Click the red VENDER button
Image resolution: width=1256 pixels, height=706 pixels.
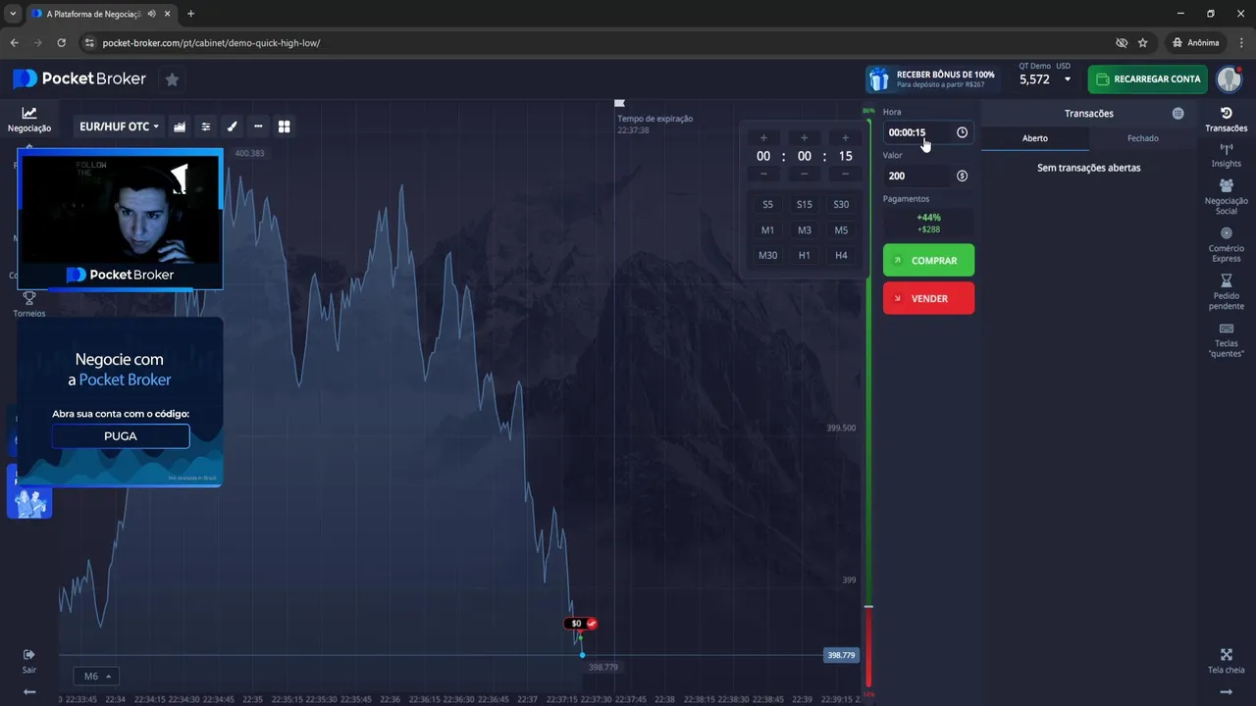coord(928,298)
